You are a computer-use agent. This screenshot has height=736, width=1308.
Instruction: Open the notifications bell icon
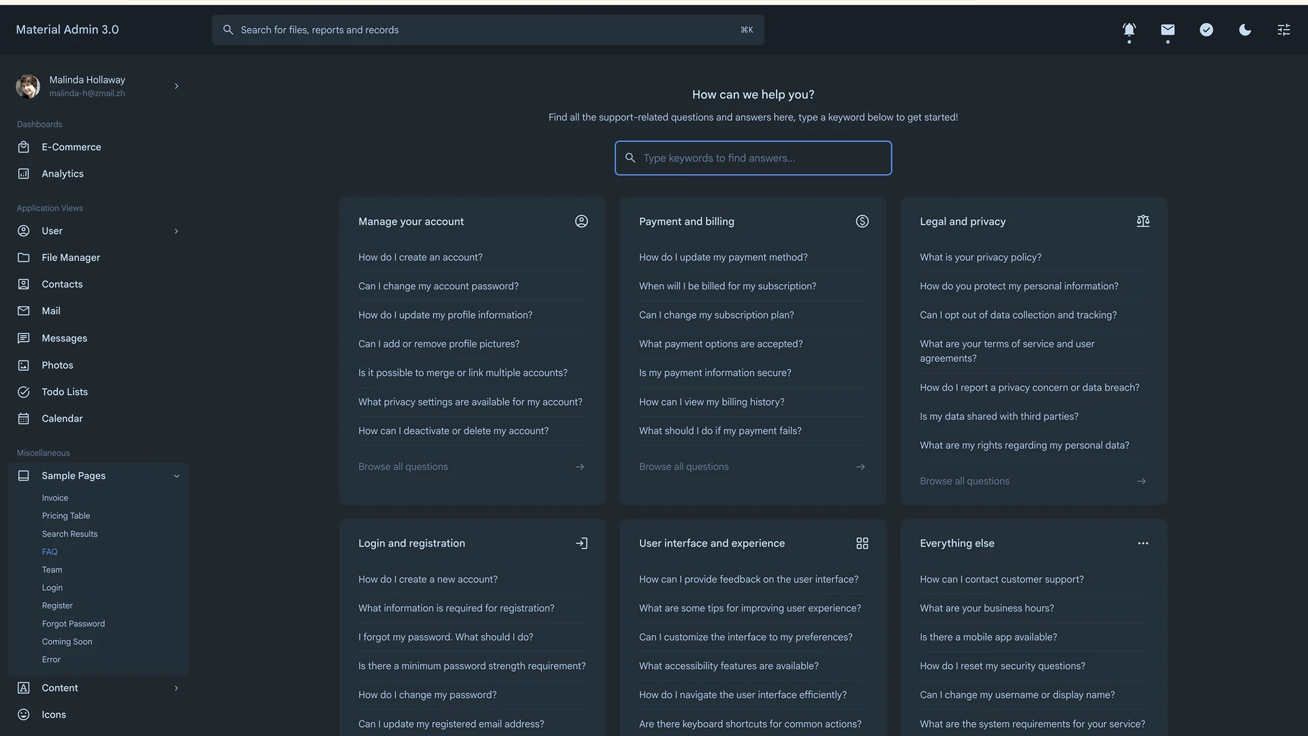coord(1129,29)
